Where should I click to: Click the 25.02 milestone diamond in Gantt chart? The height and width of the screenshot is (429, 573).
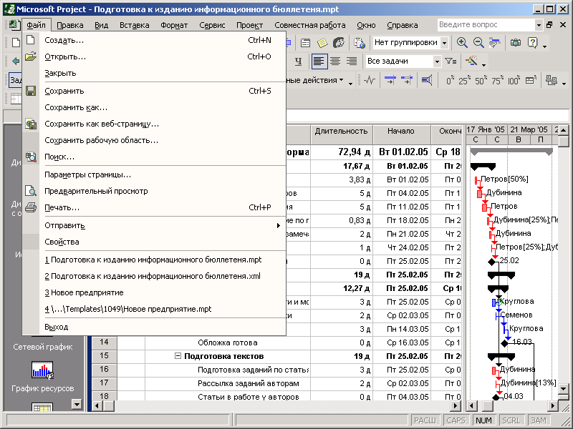coord(492,261)
